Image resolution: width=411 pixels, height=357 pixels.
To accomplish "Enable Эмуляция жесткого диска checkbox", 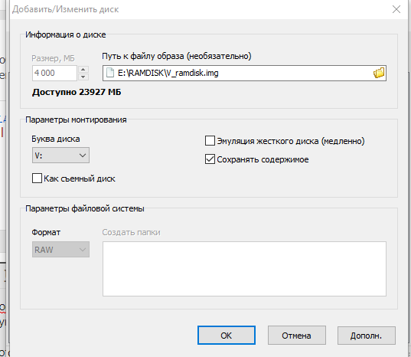I will point(210,141).
